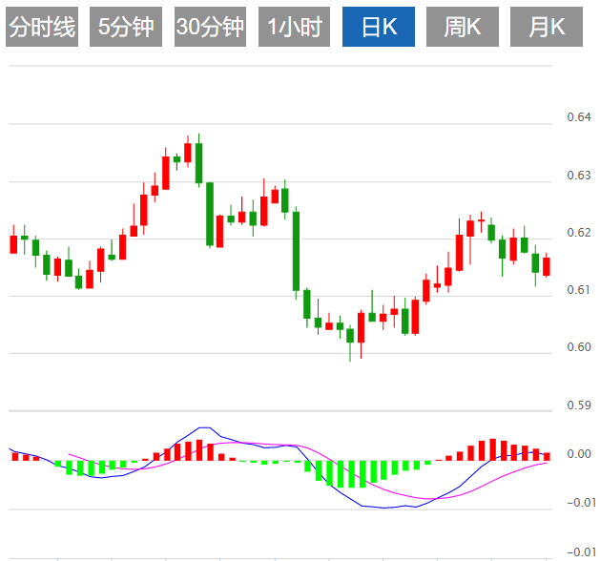
Task: Click the 0.60 price axis label
Action: click(x=579, y=347)
